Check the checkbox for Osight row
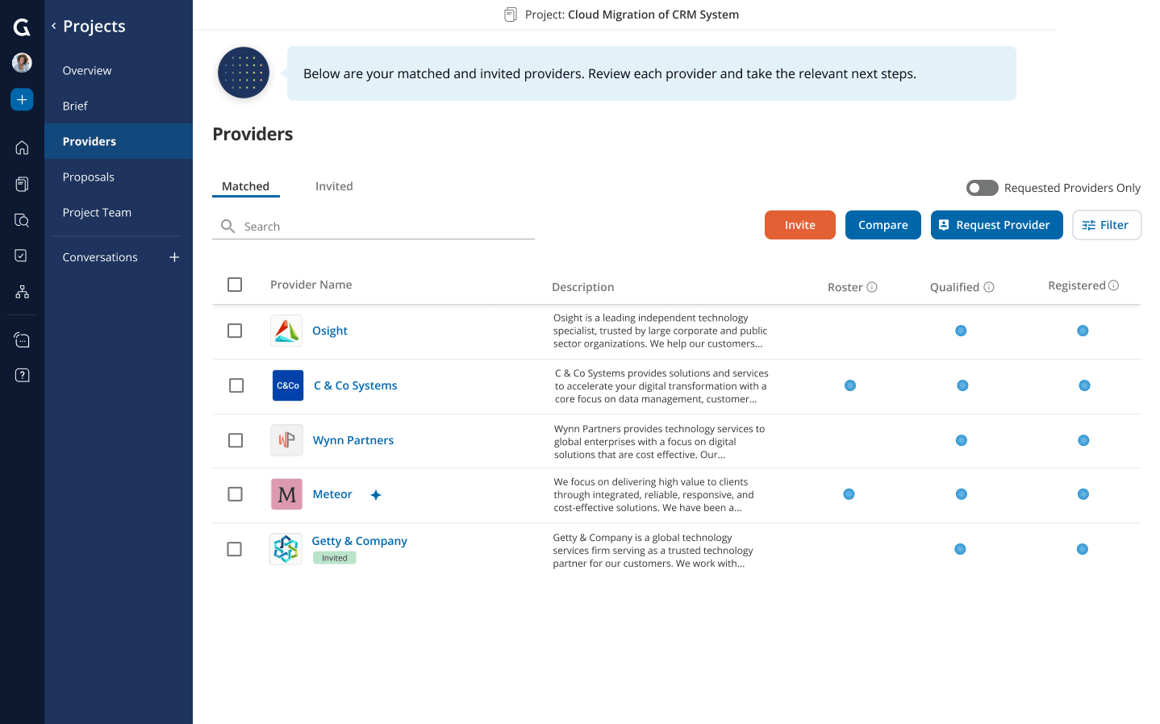This screenshot has width=1160, height=724. pyautogui.click(x=235, y=331)
